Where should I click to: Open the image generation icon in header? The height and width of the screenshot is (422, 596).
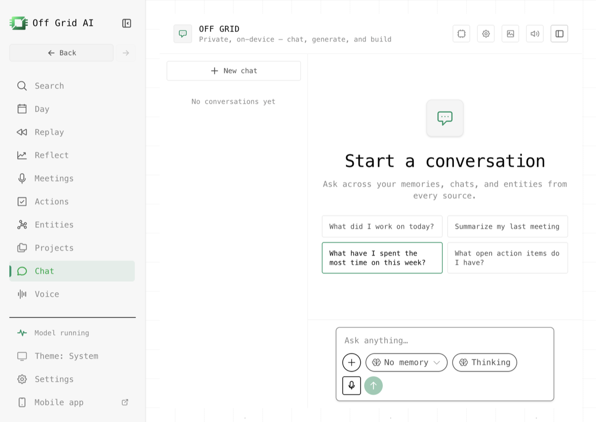point(510,34)
